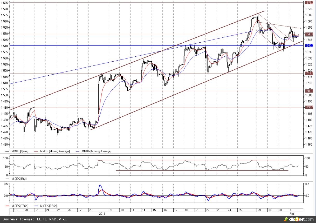The image size is (316, 223).
Task: Select the MICEX [RSI] legend label
Action: (19, 179)
